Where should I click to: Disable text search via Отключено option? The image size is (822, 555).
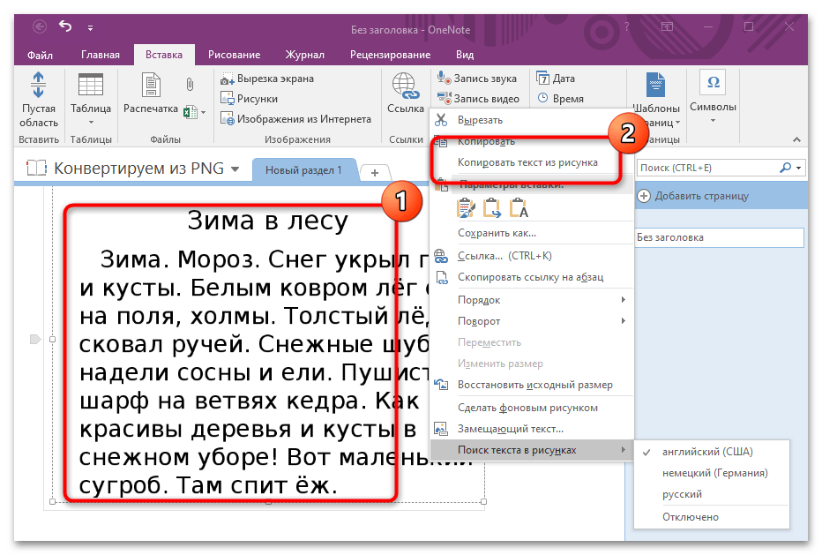point(690,516)
